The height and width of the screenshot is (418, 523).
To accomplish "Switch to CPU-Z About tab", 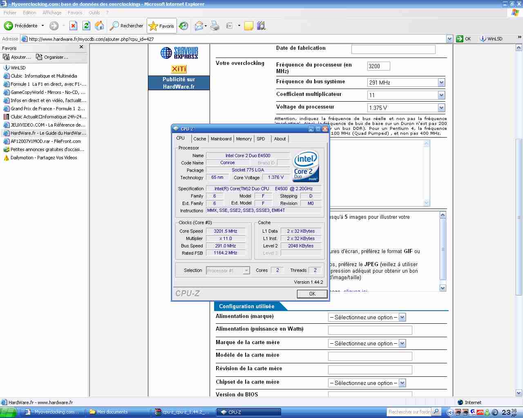I will (x=280, y=139).
